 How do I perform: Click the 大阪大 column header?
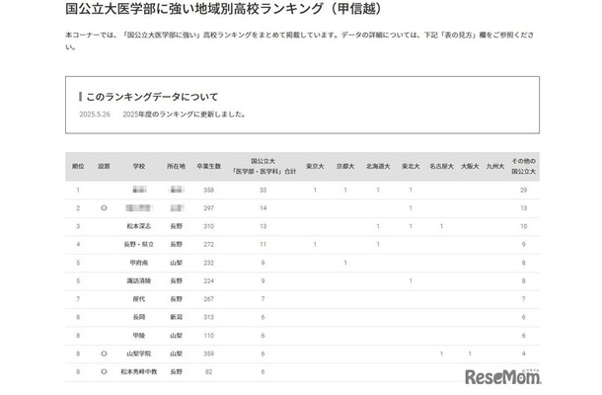470,166
